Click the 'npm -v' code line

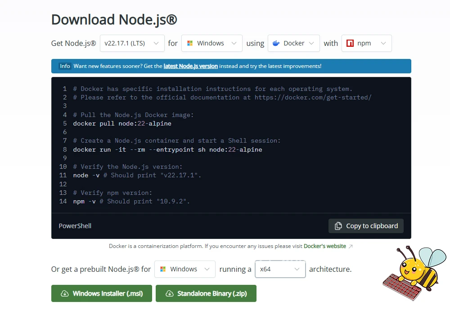click(x=131, y=202)
